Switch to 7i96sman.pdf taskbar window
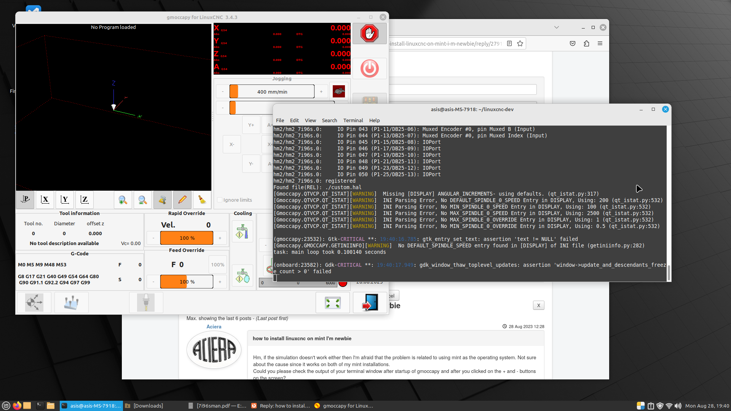The image size is (731, 411). point(218,406)
